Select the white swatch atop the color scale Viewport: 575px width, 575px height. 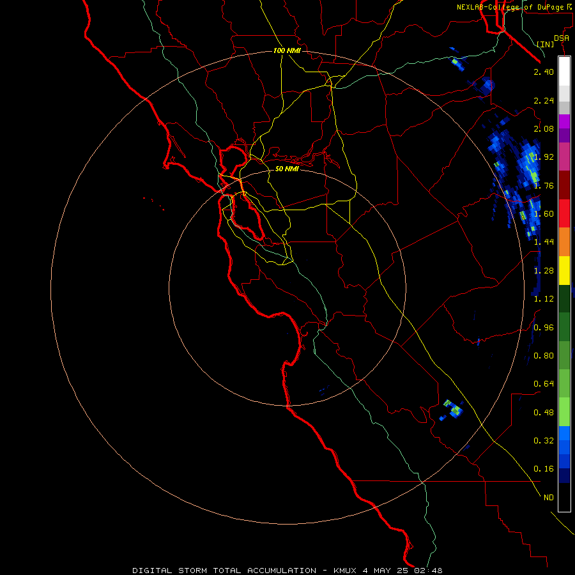tap(564, 71)
